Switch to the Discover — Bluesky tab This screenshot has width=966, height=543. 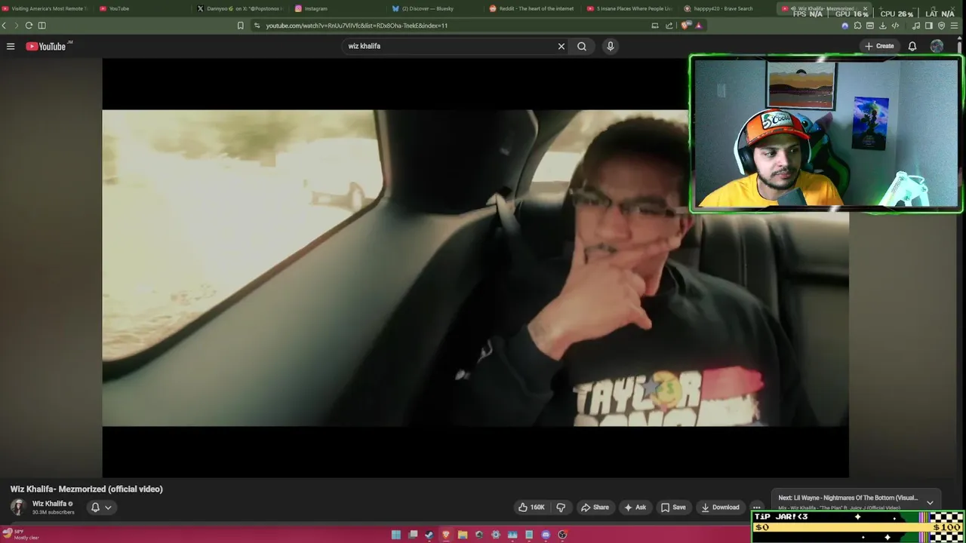click(435, 8)
